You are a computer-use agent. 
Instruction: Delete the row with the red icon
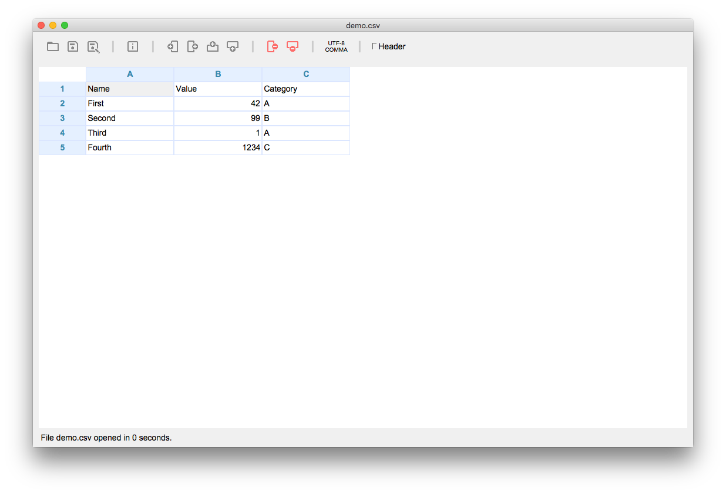tap(293, 46)
